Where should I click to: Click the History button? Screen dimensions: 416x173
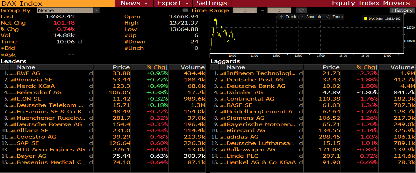coord(402,10)
